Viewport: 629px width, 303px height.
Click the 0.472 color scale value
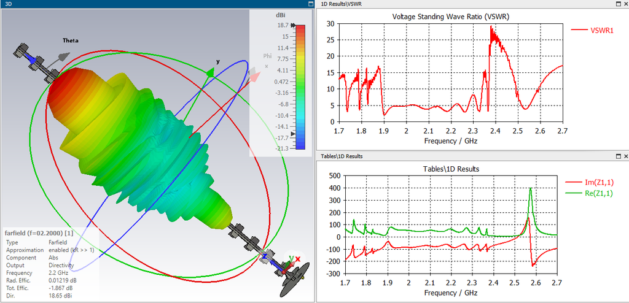pos(281,82)
